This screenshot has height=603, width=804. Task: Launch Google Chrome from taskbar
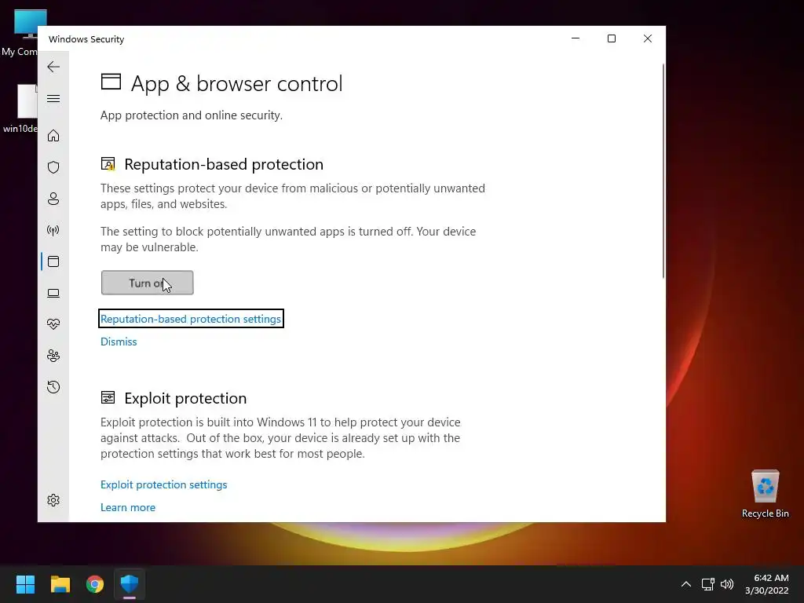pyautogui.click(x=95, y=584)
